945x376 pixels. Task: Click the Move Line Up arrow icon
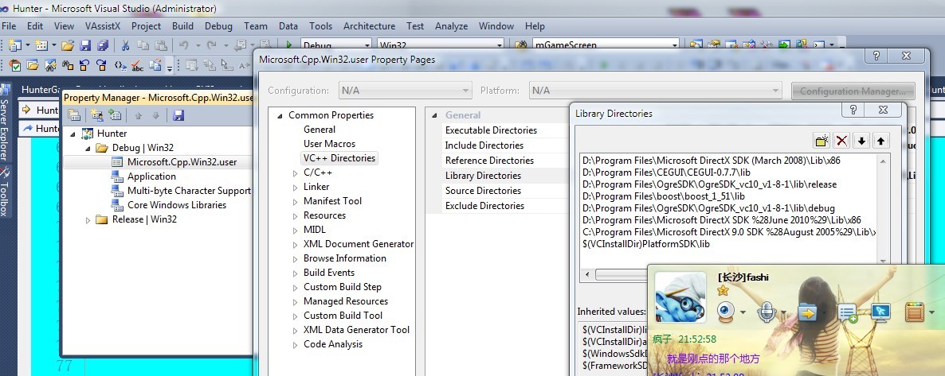tap(881, 141)
